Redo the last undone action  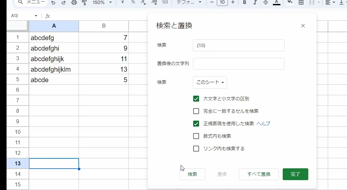pyautogui.click(x=64, y=2)
